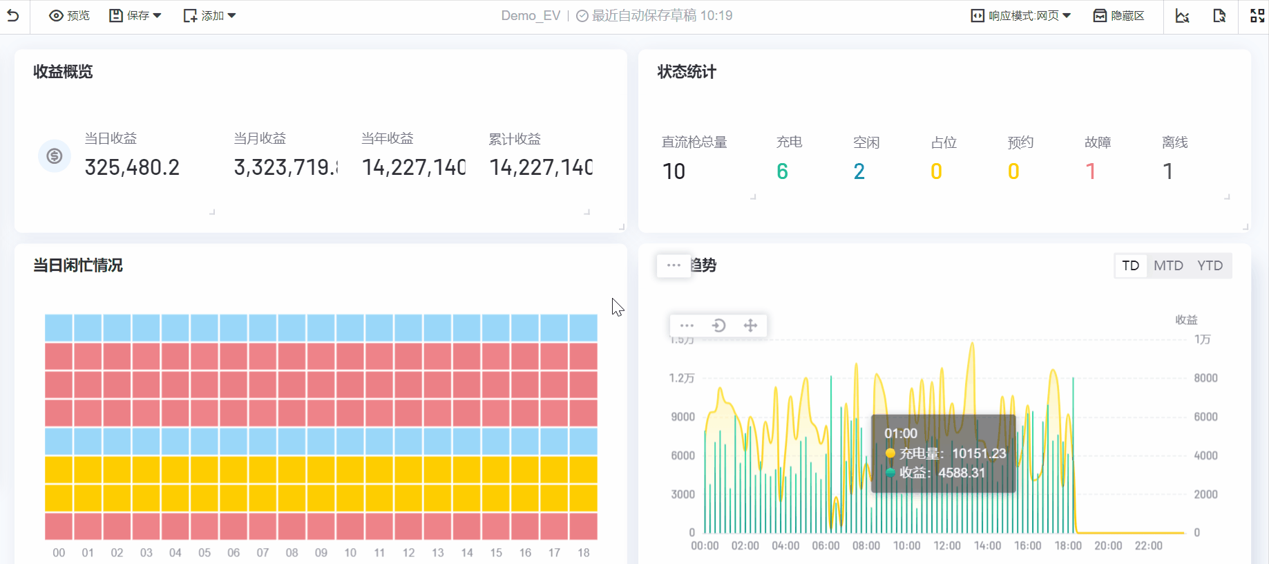Click the document search icon in top bar

click(1219, 15)
